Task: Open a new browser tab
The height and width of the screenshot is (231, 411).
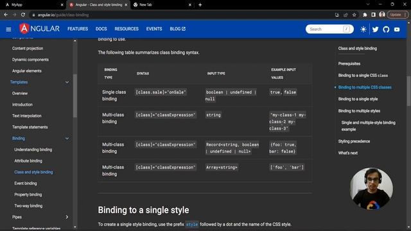Action: tap(200, 4)
